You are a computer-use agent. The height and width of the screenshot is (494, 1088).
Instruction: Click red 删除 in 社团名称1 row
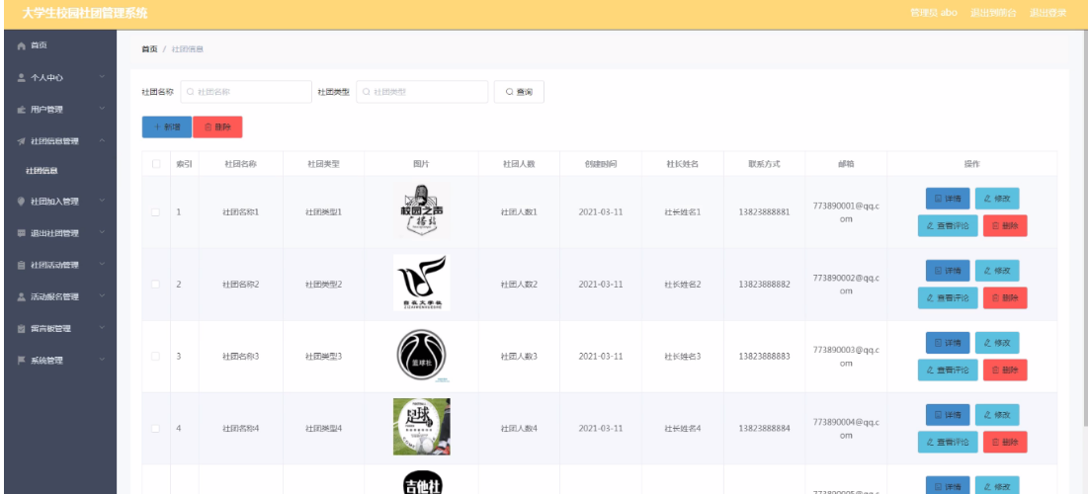point(1005,225)
